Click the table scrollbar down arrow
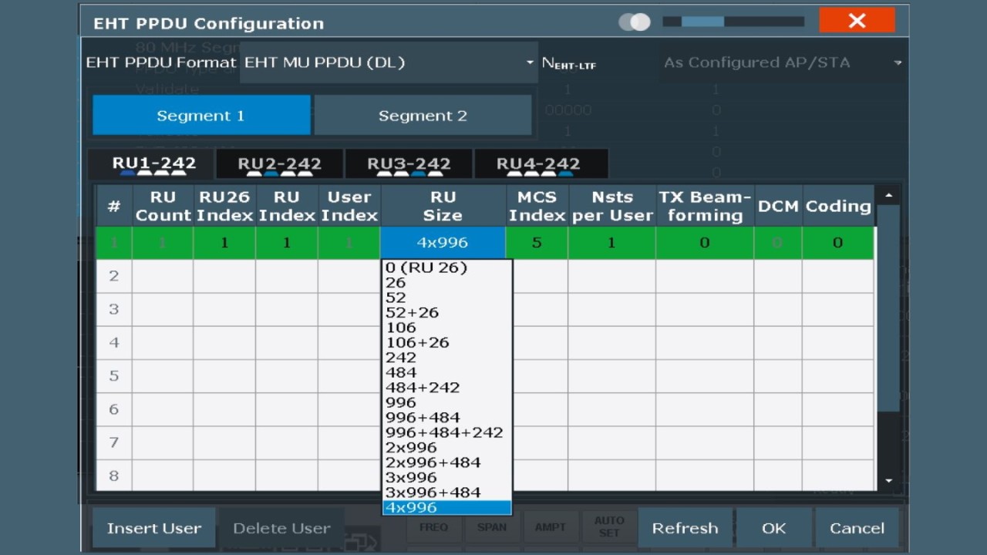Screen dimensions: 987x555 tap(889, 480)
